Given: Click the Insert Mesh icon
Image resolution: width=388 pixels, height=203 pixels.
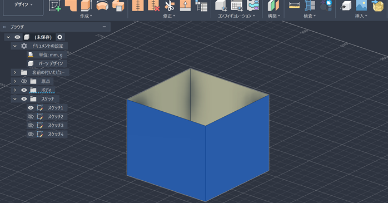Looking at the screenshot, I should click(x=377, y=6).
